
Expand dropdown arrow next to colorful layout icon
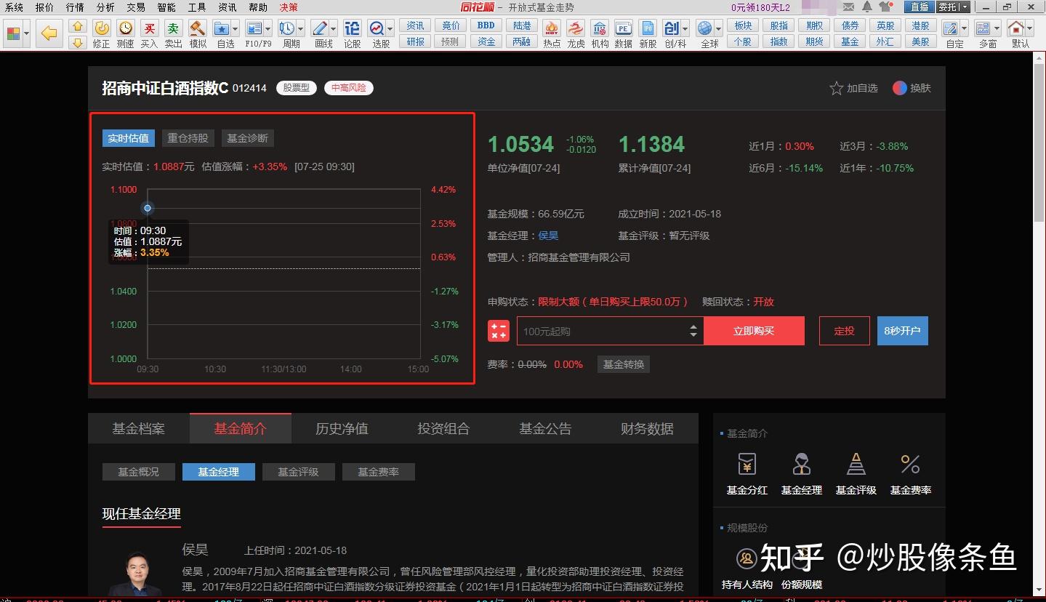[27, 33]
